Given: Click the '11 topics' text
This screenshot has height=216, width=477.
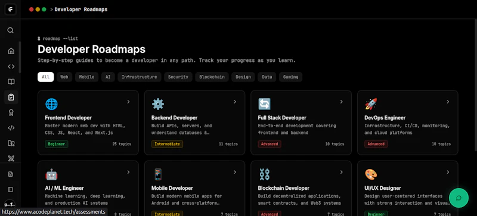Looking at the screenshot, I should click(x=228, y=144).
